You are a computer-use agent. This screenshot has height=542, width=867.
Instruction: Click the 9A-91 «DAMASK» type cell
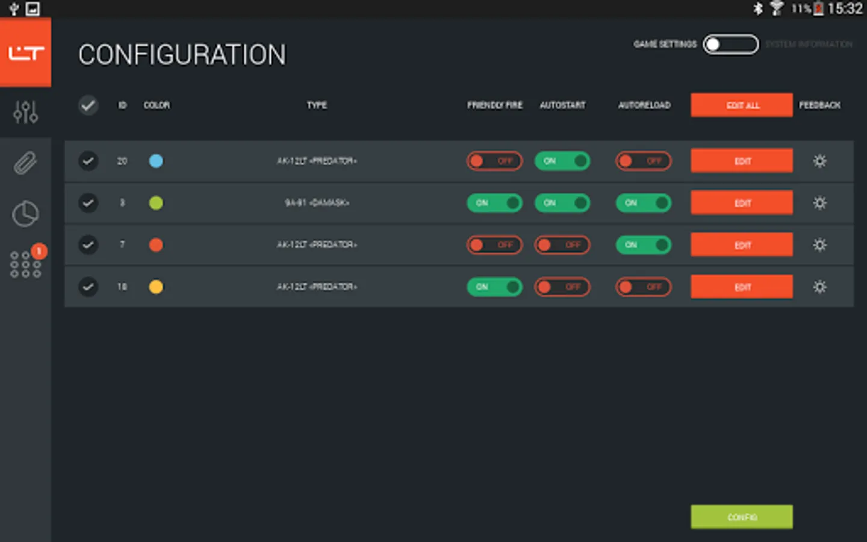click(x=317, y=203)
